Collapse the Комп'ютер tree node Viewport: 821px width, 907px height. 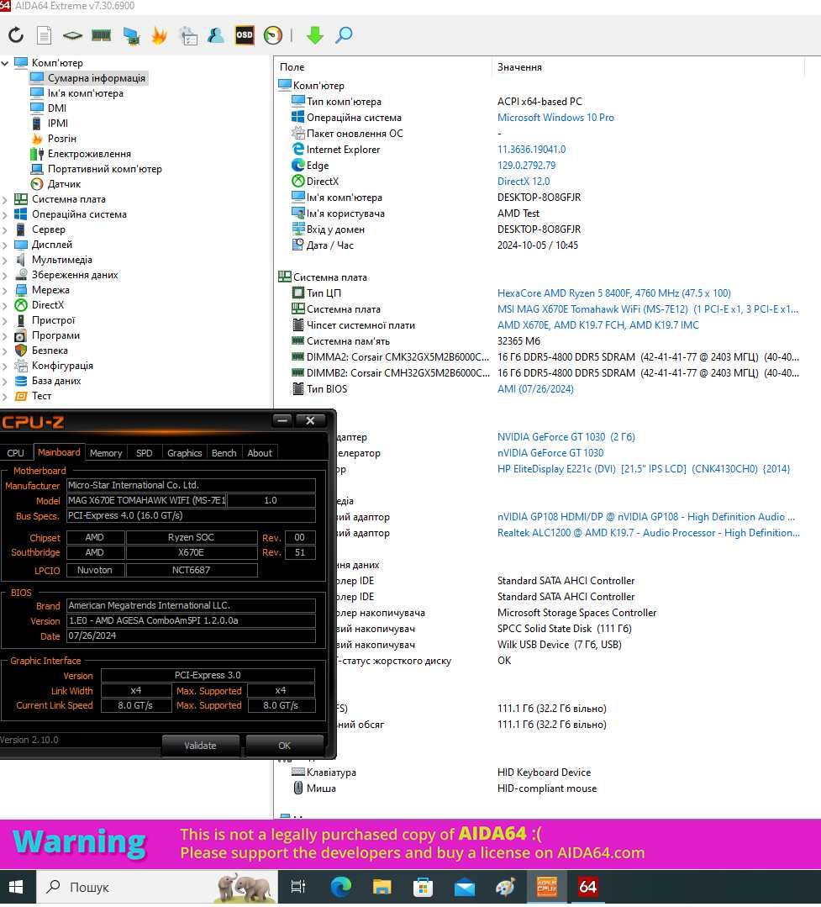5,62
